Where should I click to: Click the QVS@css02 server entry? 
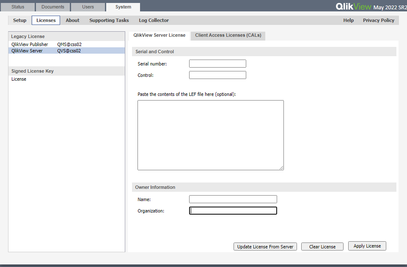(69, 51)
